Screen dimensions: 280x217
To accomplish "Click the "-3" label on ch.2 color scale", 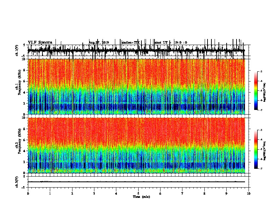I will [261, 130].
